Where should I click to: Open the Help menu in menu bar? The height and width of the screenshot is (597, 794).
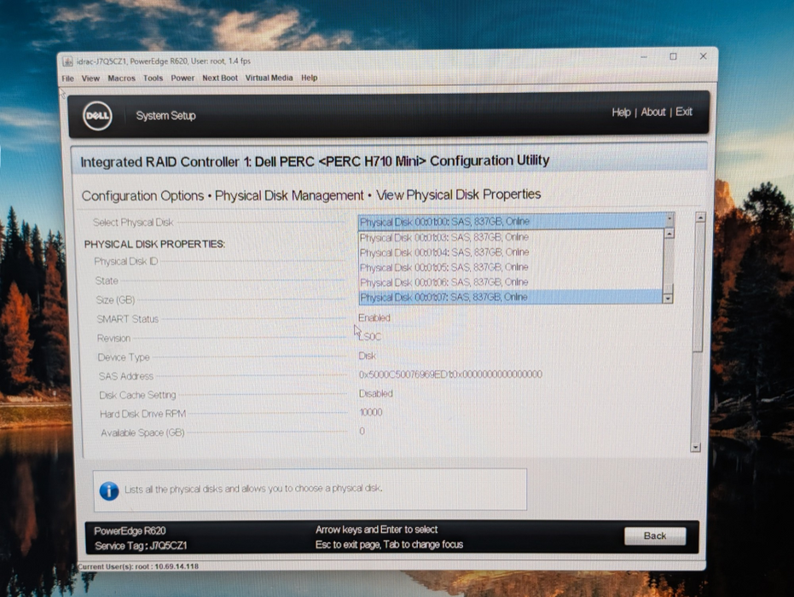[x=310, y=78]
